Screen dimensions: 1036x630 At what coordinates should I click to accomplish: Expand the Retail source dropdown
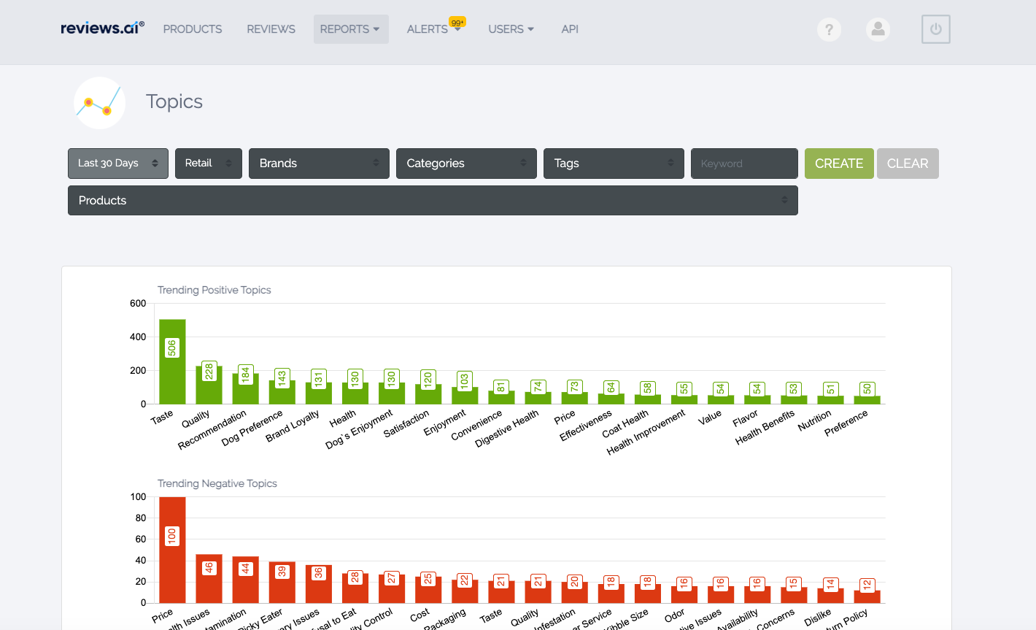209,164
